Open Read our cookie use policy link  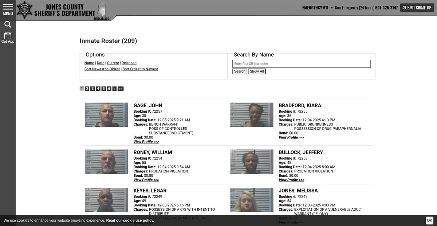[x=130, y=221]
